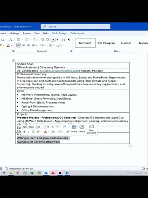This screenshot has height=198, width=148.
Task: Open WhatsApp from the taskbar
Action: [x=25, y=173]
